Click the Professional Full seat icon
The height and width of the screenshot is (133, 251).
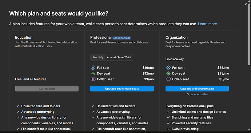(x=93, y=68)
